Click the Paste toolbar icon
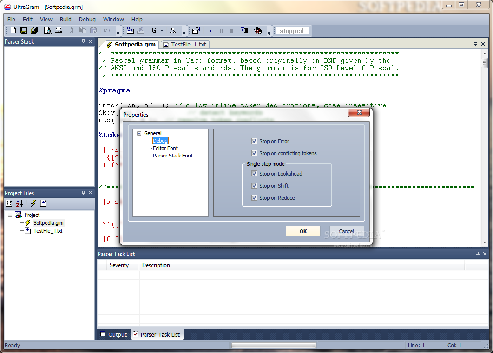The width and height of the screenshot is (493, 353). (94, 31)
